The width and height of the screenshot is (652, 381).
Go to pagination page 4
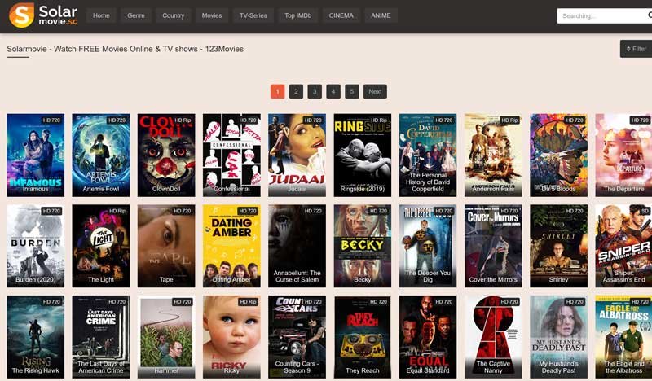[333, 91]
